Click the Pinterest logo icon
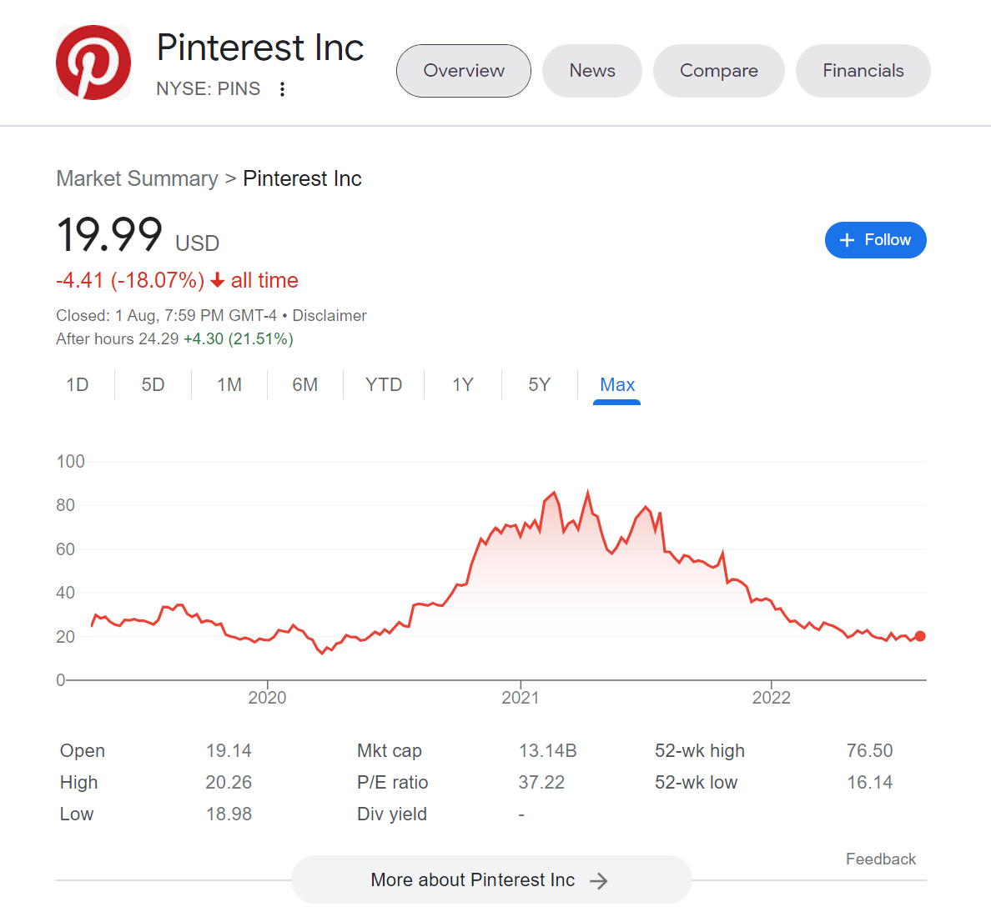The image size is (991, 912). (x=93, y=63)
